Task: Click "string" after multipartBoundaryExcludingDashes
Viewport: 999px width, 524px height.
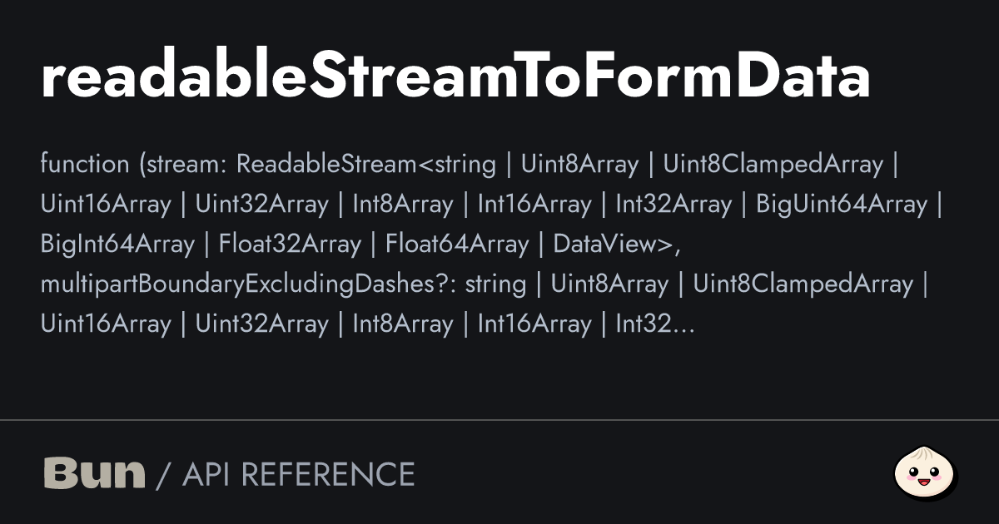Action: tap(495, 284)
